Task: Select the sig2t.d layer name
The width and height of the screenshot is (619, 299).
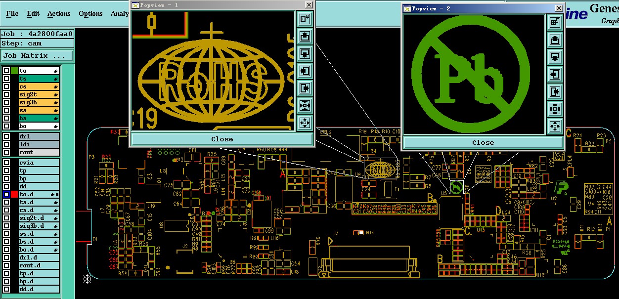Action: (39, 218)
